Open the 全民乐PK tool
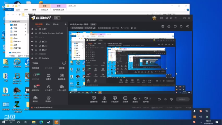This screenshot has height=125, width=222. coord(36,88)
